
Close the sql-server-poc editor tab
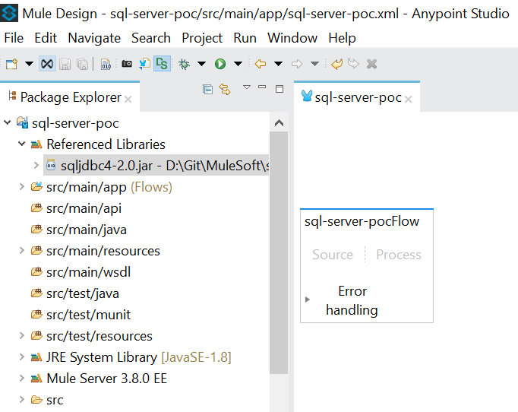[409, 99]
